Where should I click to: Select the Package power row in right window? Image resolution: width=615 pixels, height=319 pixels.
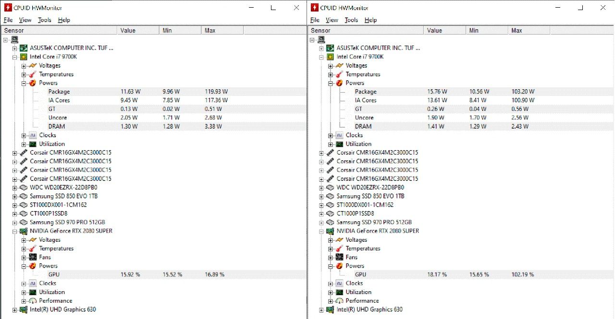366,92
